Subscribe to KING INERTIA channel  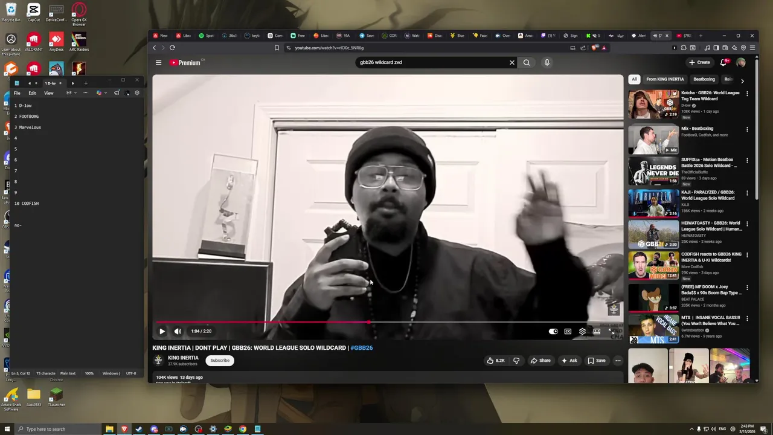point(220,360)
